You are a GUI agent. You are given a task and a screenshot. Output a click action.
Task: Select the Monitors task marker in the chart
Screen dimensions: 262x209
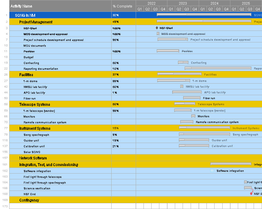click(193, 116)
